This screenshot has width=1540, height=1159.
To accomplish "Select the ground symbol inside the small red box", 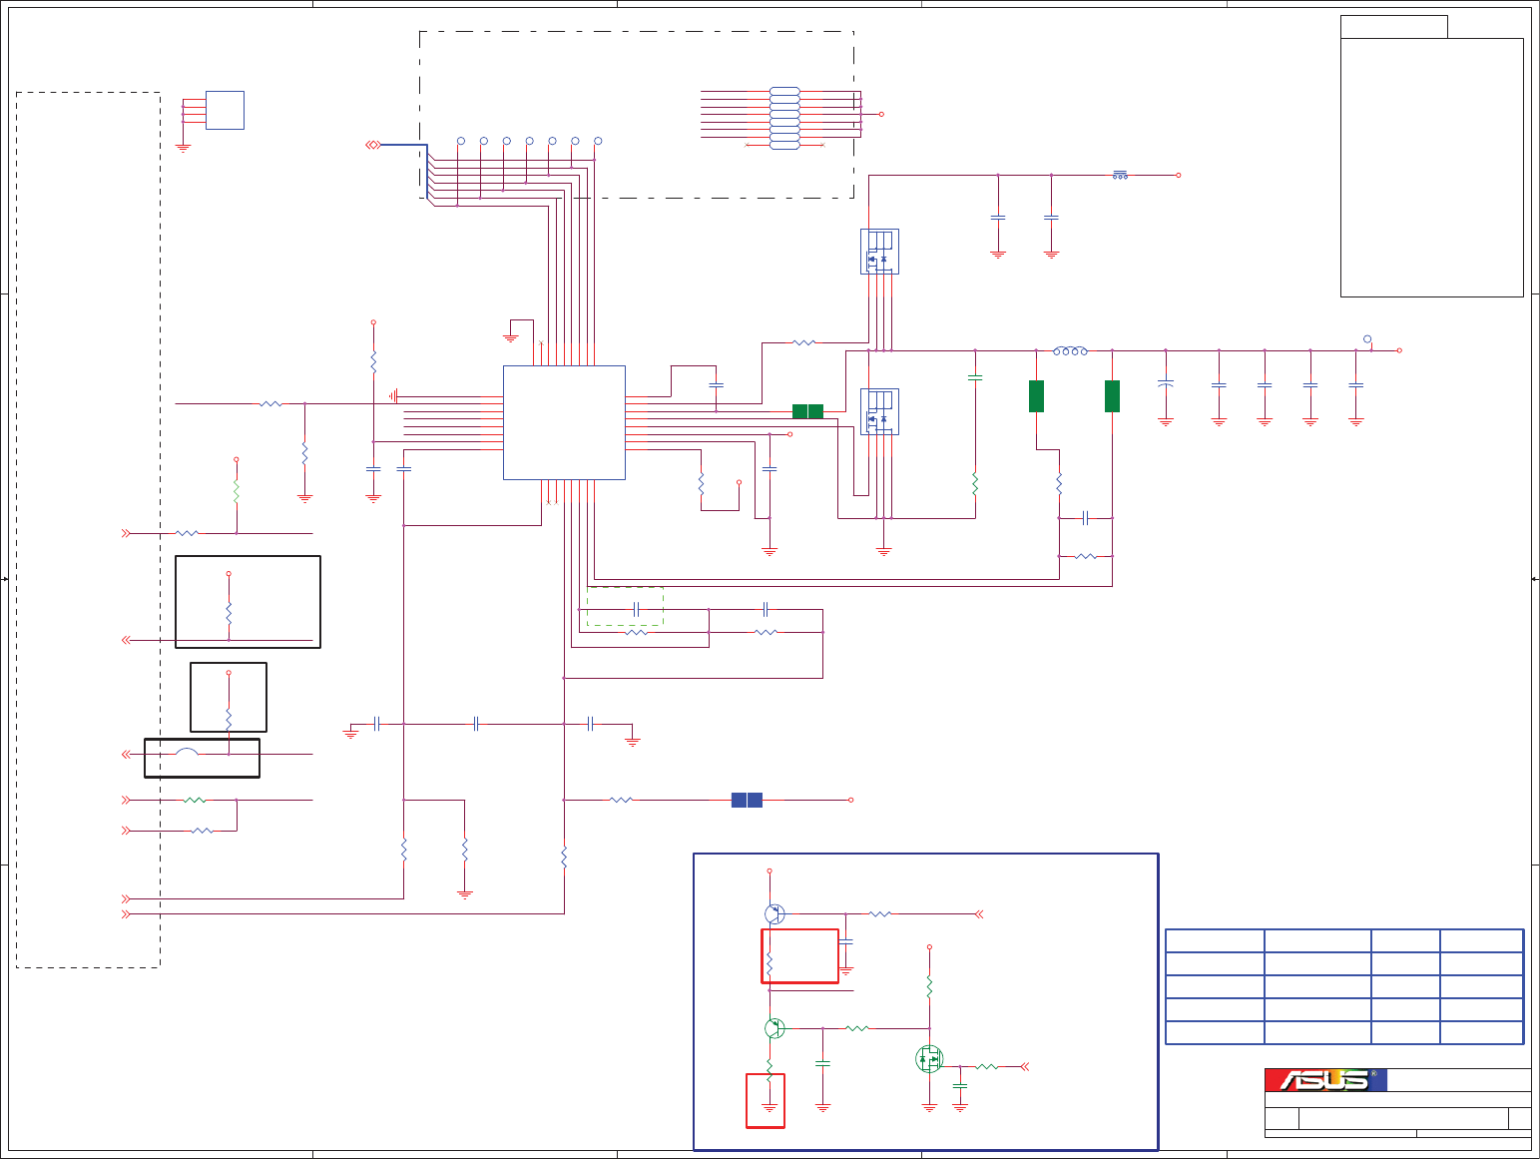I will click(x=770, y=1108).
